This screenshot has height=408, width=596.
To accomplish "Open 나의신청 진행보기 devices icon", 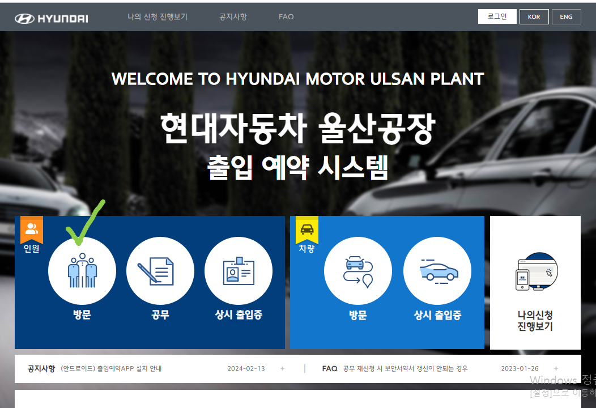I will pos(537,272).
